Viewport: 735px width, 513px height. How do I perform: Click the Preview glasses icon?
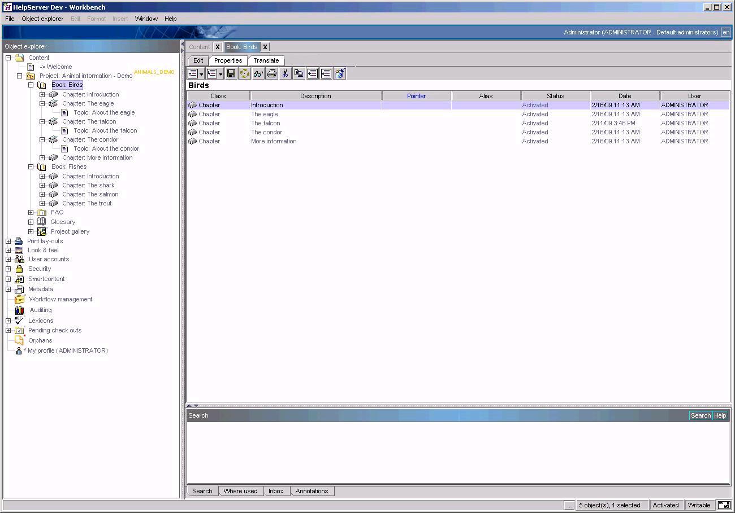[x=258, y=73]
